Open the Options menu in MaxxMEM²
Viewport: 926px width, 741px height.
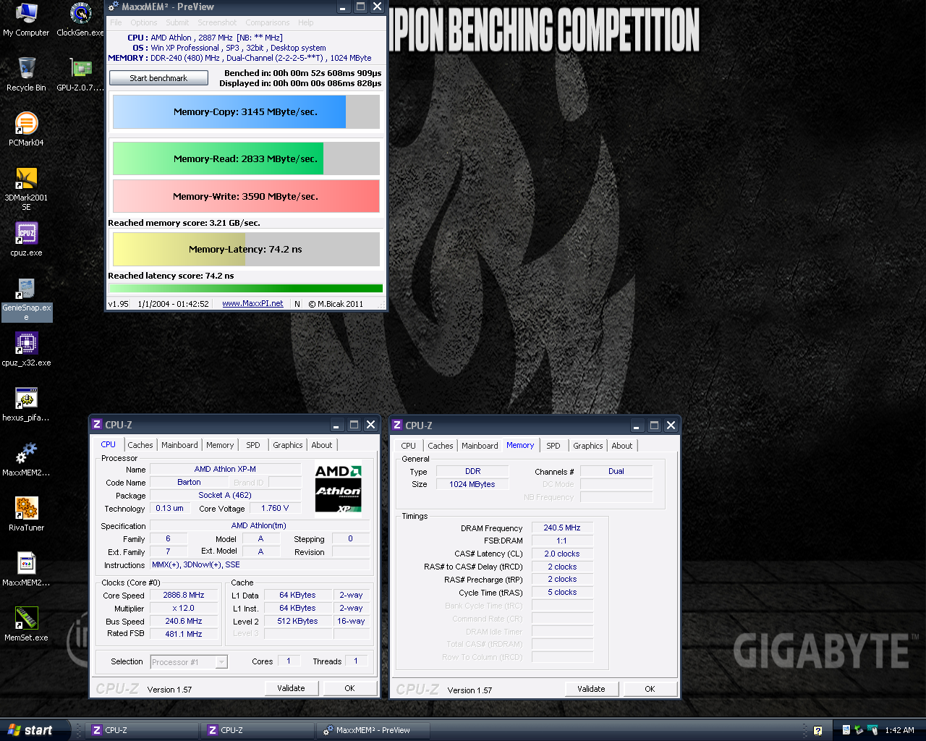(x=144, y=22)
